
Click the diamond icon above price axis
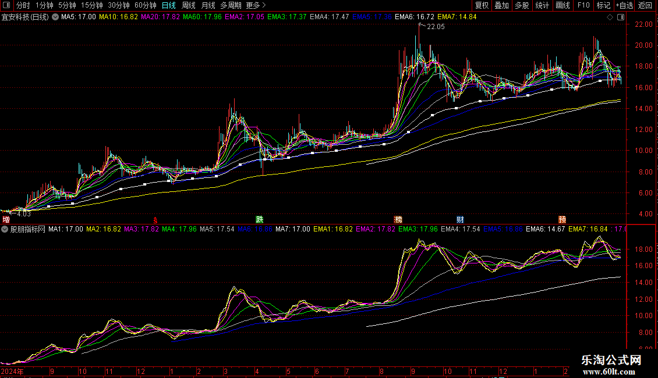pyautogui.click(x=610, y=17)
